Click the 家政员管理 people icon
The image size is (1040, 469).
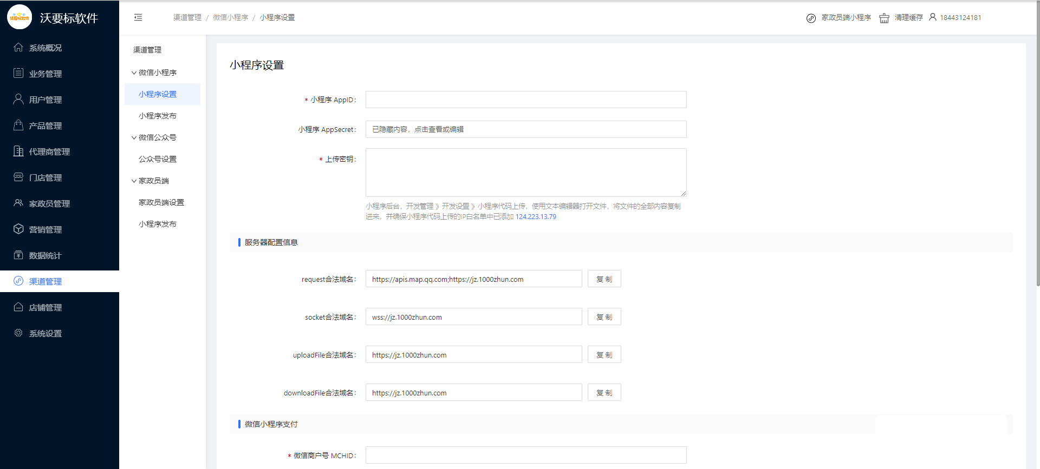[x=18, y=203]
